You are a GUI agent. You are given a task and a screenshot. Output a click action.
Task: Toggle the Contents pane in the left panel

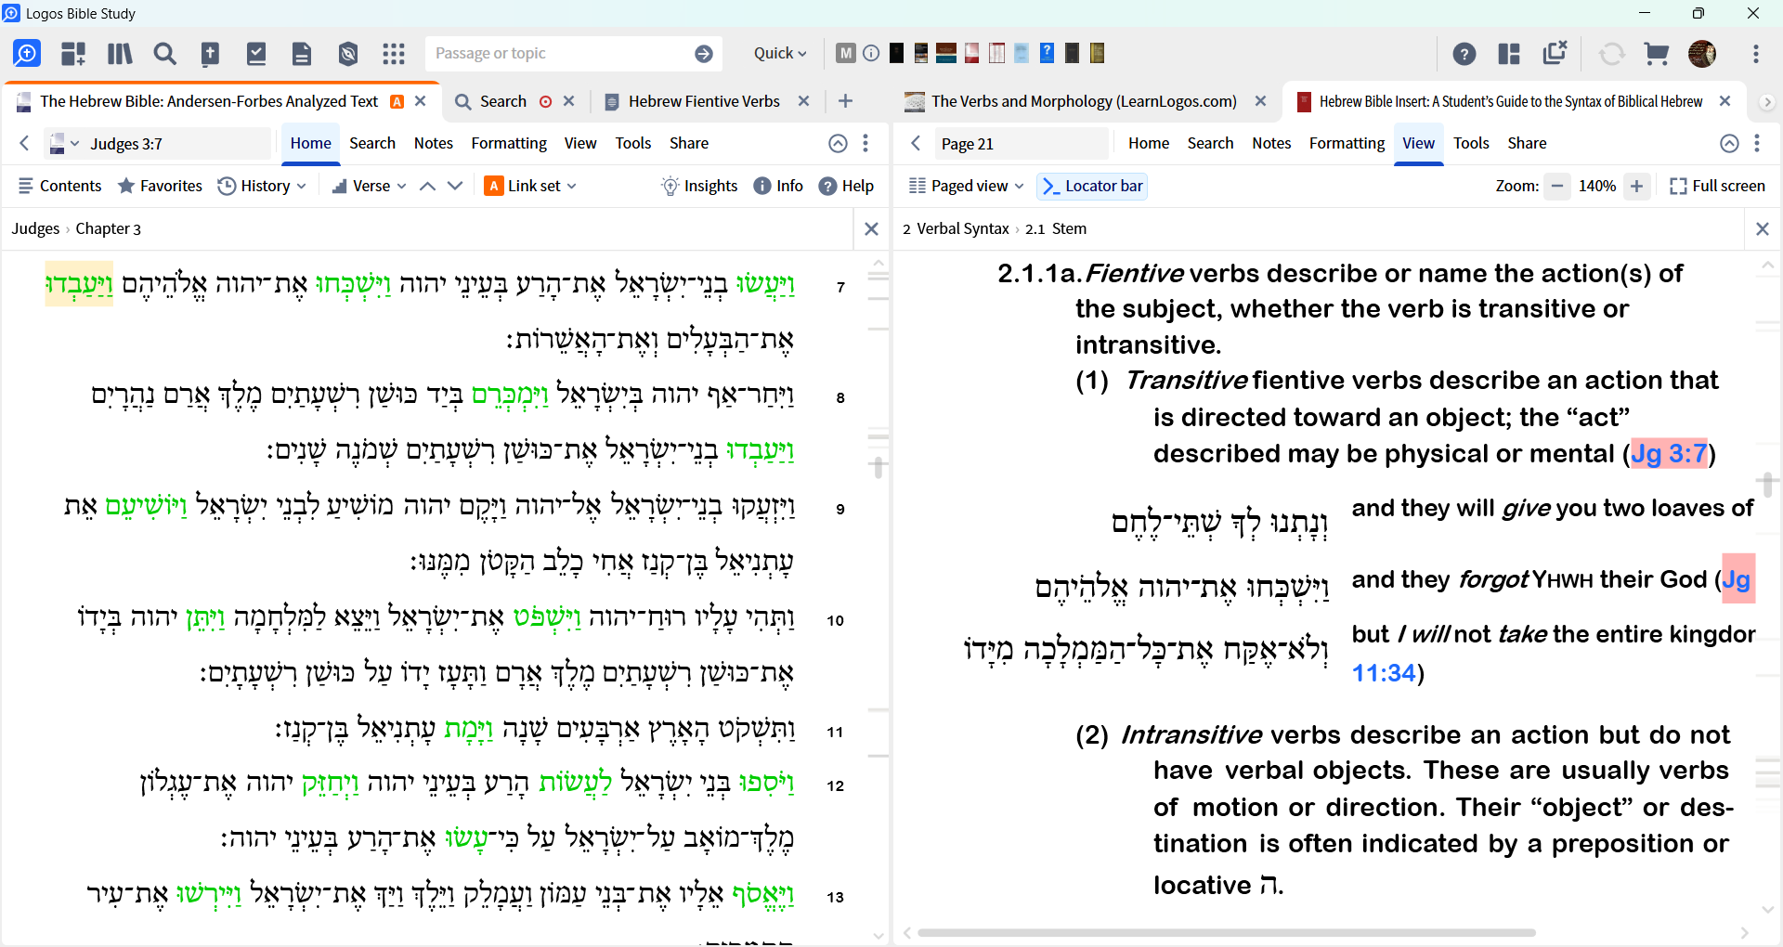tap(60, 186)
